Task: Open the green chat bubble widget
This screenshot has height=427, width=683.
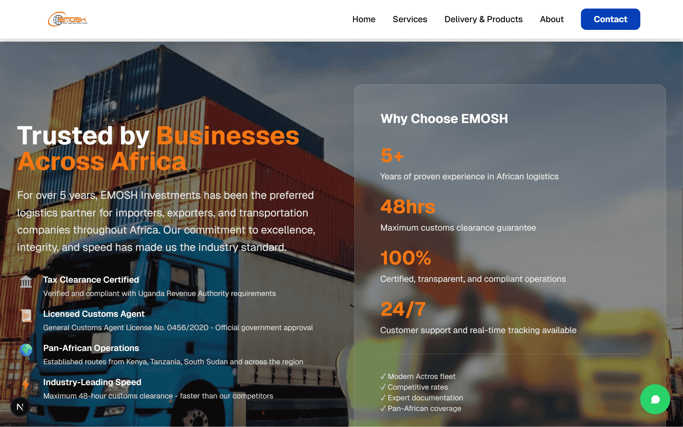Action: pyautogui.click(x=655, y=399)
